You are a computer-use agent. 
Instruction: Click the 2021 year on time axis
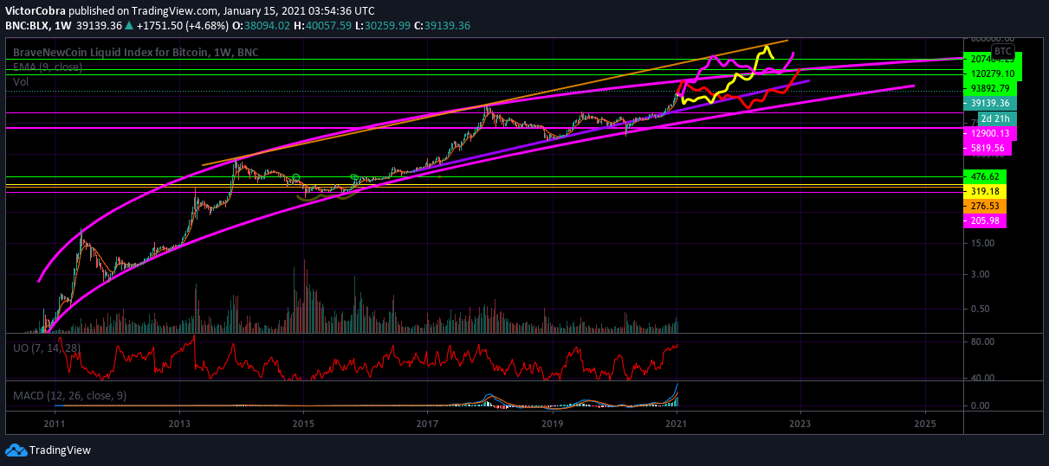tap(677, 425)
